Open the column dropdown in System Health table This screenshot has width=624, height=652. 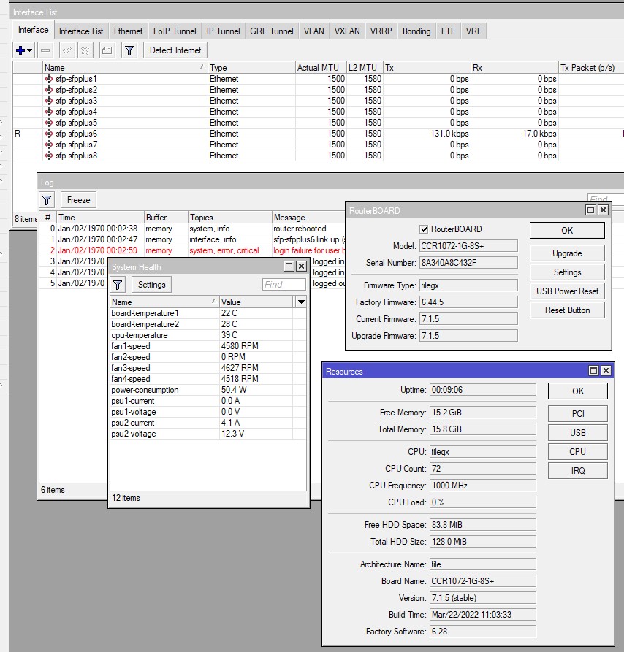tap(300, 302)
